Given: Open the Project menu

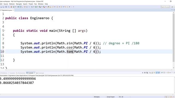Looking at the screenshot, I should tap(31, 4).
